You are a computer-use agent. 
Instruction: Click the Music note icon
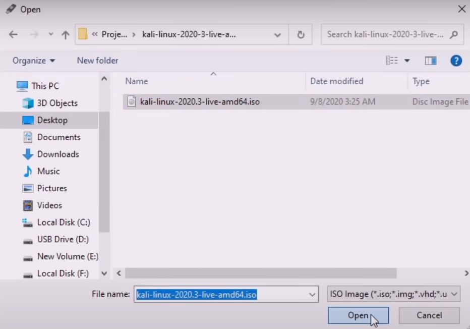(28, 171)
